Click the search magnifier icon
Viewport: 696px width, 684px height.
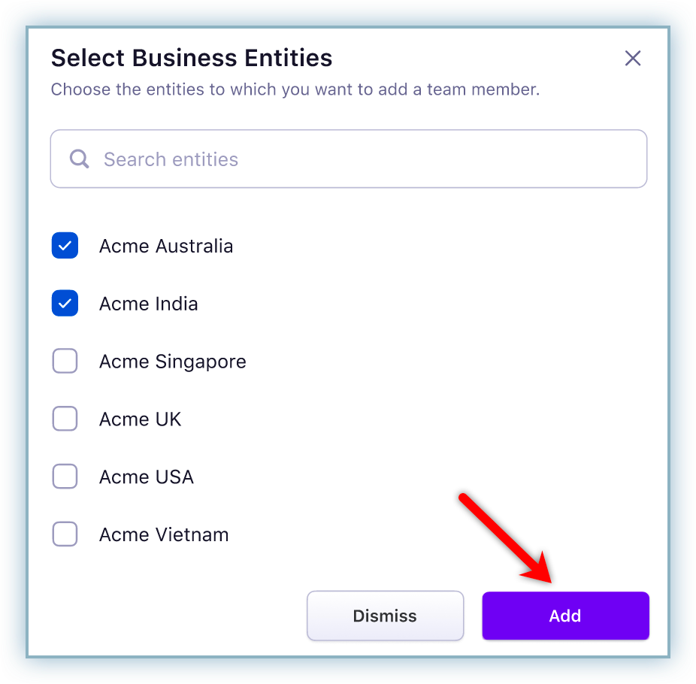(x=79, y=159)
